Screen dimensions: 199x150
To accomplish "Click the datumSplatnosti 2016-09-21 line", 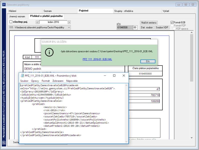I will click(76, 123).
